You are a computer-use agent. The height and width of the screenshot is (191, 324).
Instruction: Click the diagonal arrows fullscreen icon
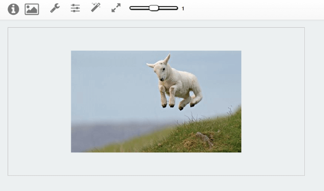click(116, 8)
